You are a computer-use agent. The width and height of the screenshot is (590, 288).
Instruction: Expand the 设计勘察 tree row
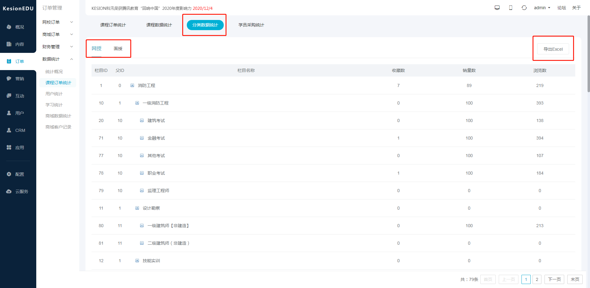tap(137, 208)
